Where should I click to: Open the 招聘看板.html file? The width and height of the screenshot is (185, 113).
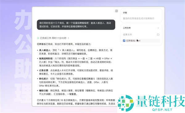pos(141,41)
